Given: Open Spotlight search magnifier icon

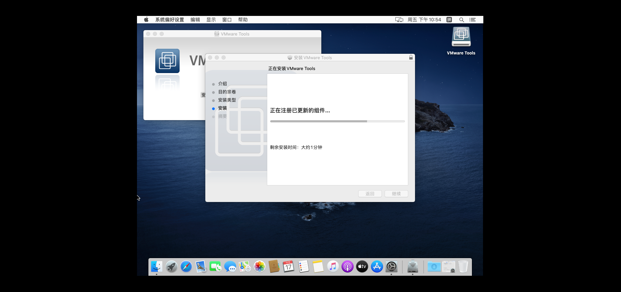Looking at the screenshot, I should 461,20.
